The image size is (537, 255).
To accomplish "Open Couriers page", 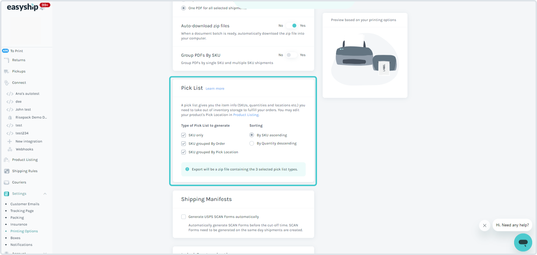I will [x=19, y=182].
